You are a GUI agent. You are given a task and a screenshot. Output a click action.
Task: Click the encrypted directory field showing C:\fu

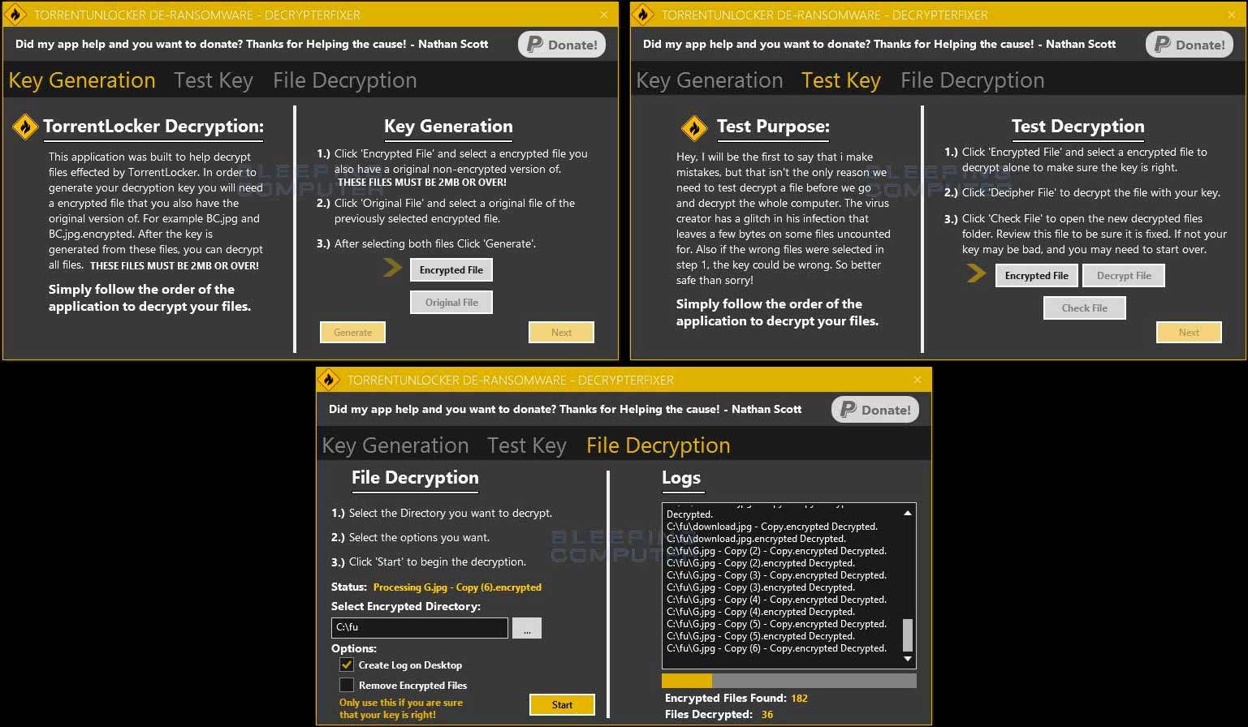[420, 628]
